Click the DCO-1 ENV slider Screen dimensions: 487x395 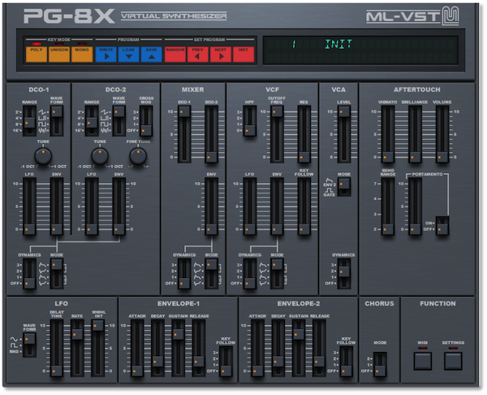[57, 206]
